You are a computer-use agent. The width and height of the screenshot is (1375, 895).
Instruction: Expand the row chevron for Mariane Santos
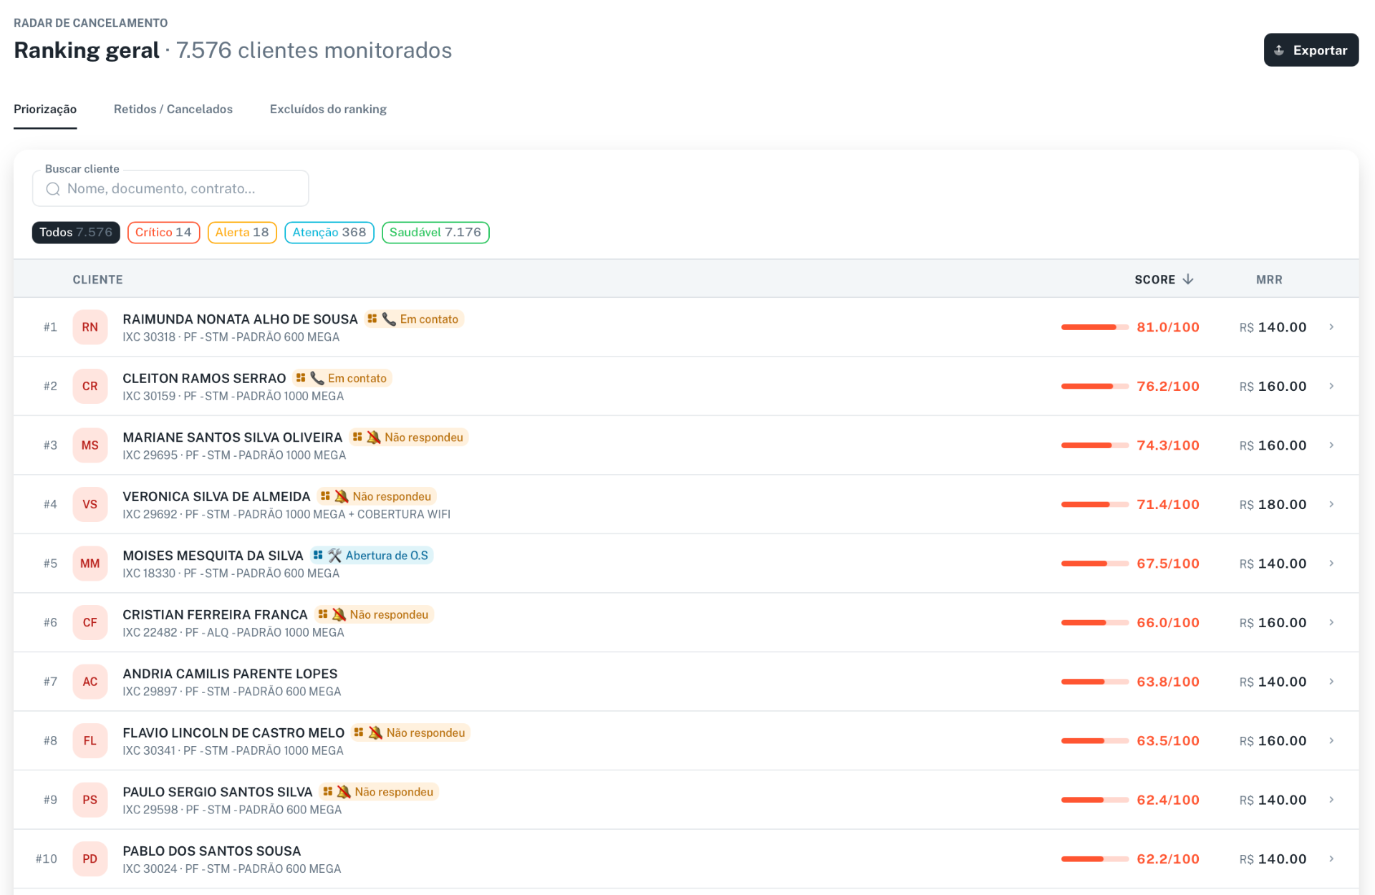1331,445
